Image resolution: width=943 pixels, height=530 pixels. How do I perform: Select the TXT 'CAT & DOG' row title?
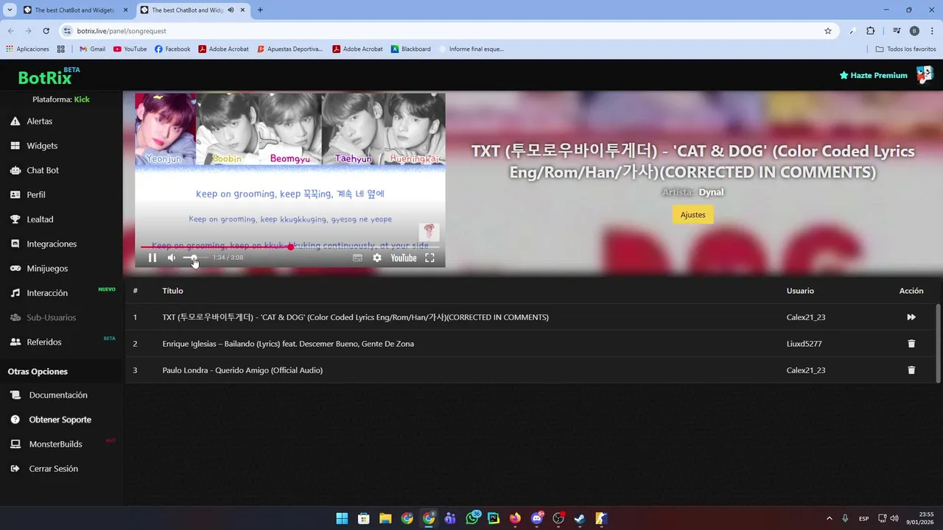355,317
